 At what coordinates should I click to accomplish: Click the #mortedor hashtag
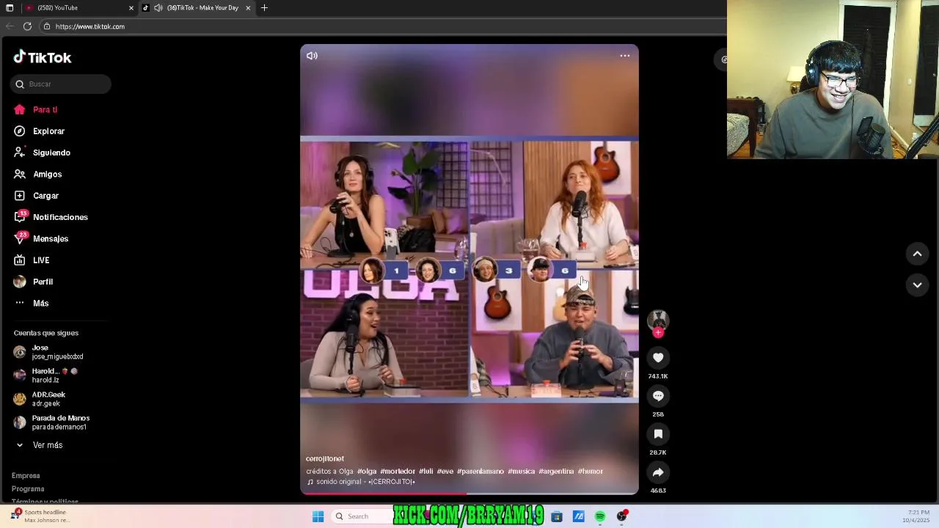click(398, 472)
